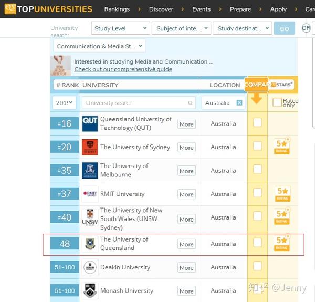
Task: Open the University of Queensland crest
Action: 90,244
